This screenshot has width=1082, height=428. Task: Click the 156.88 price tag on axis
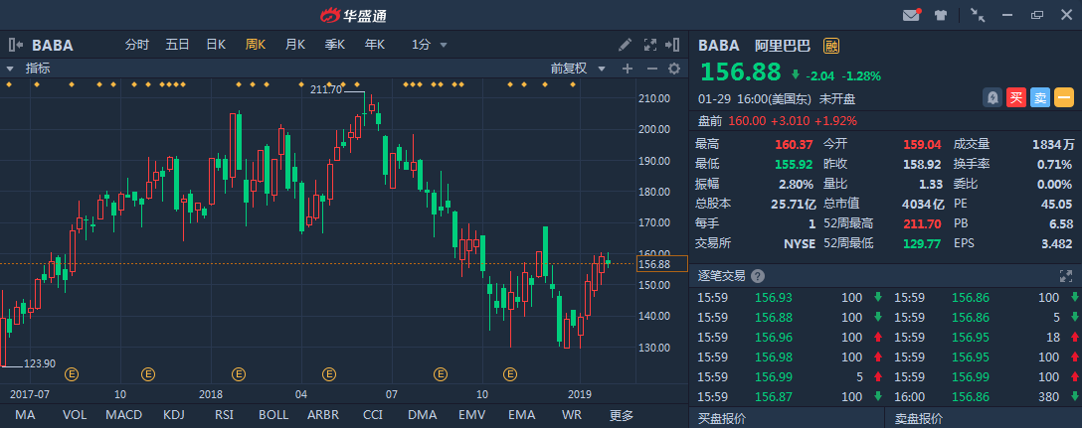(661, 264)
